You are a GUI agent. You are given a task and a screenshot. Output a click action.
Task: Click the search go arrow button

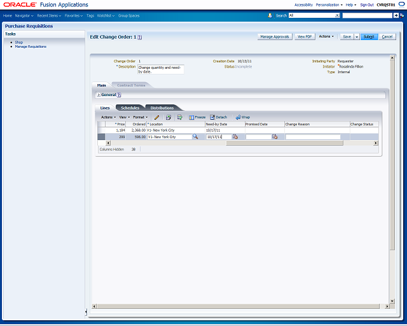(x=396, y=15)
